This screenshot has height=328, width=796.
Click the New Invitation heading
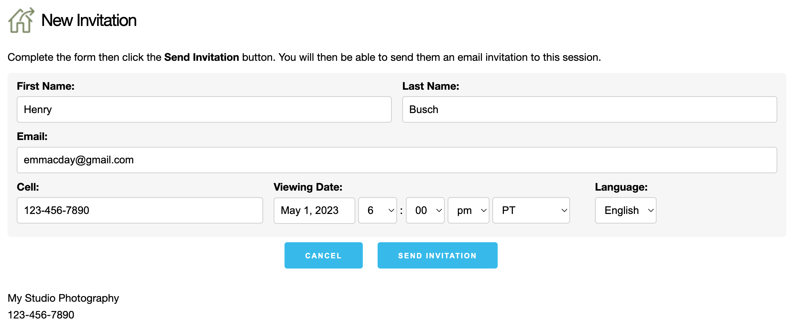point(89,20)
